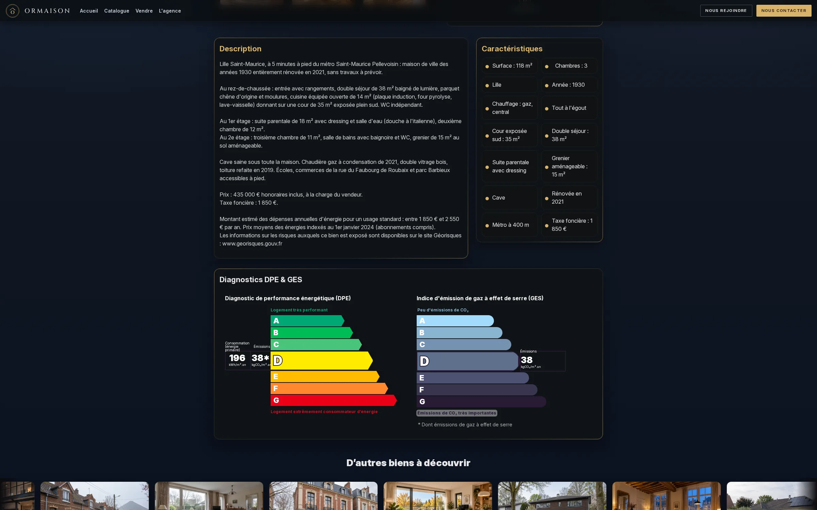Click the light green DPE class C bar

pos(316,344)
